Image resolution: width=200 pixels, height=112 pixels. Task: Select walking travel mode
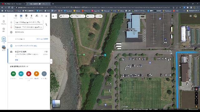click(32, 16)
